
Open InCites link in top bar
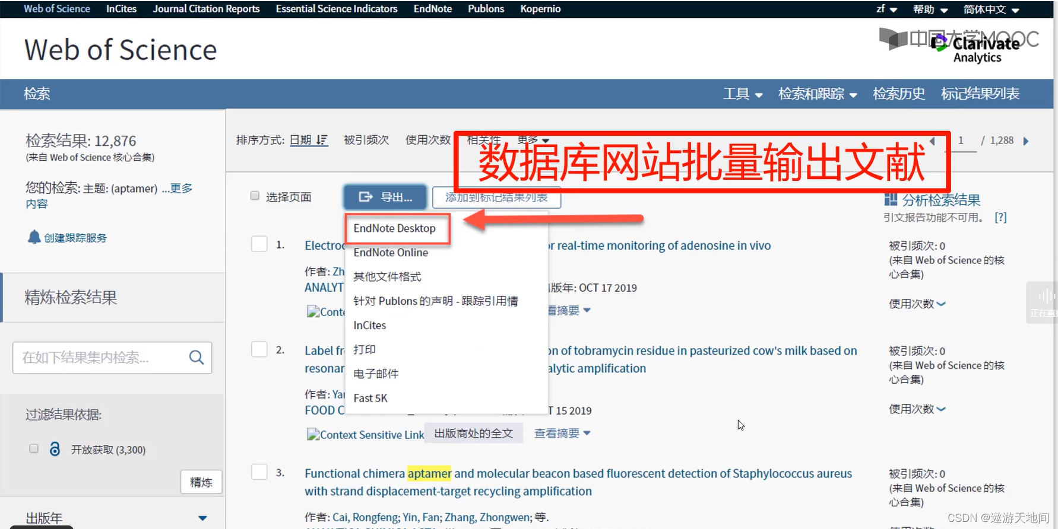pyautogui.click(x=121, y=9)
